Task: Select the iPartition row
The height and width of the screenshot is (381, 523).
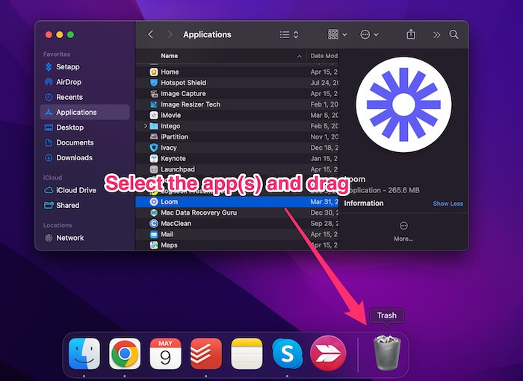Action: tap(237, 136)
